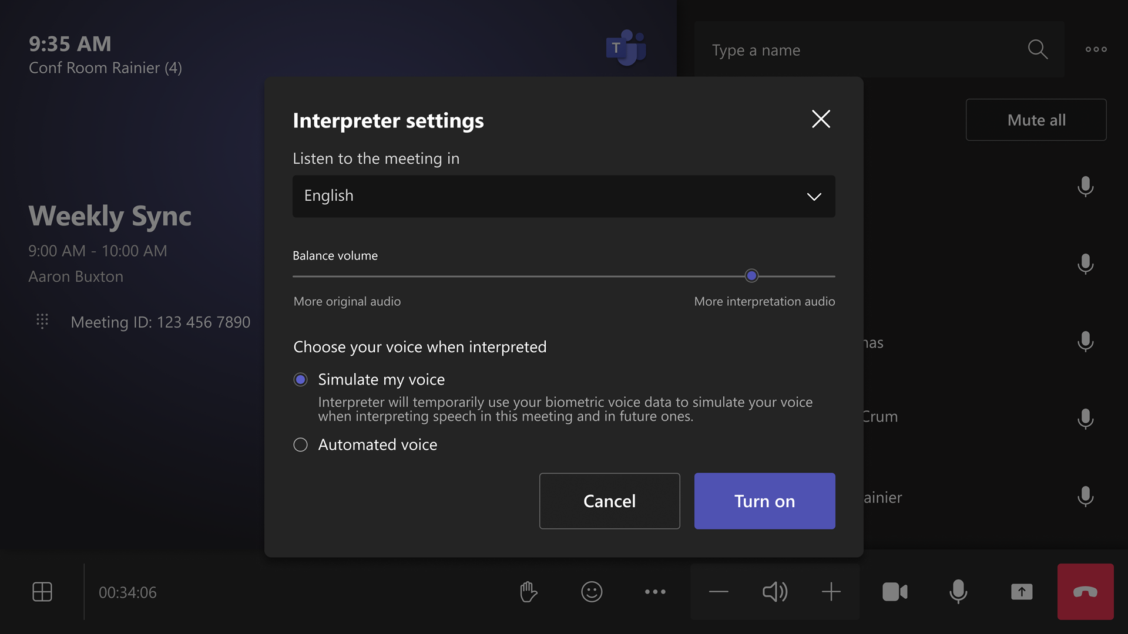Hang up the call
1128x634 pixels.
[1085, 592]
